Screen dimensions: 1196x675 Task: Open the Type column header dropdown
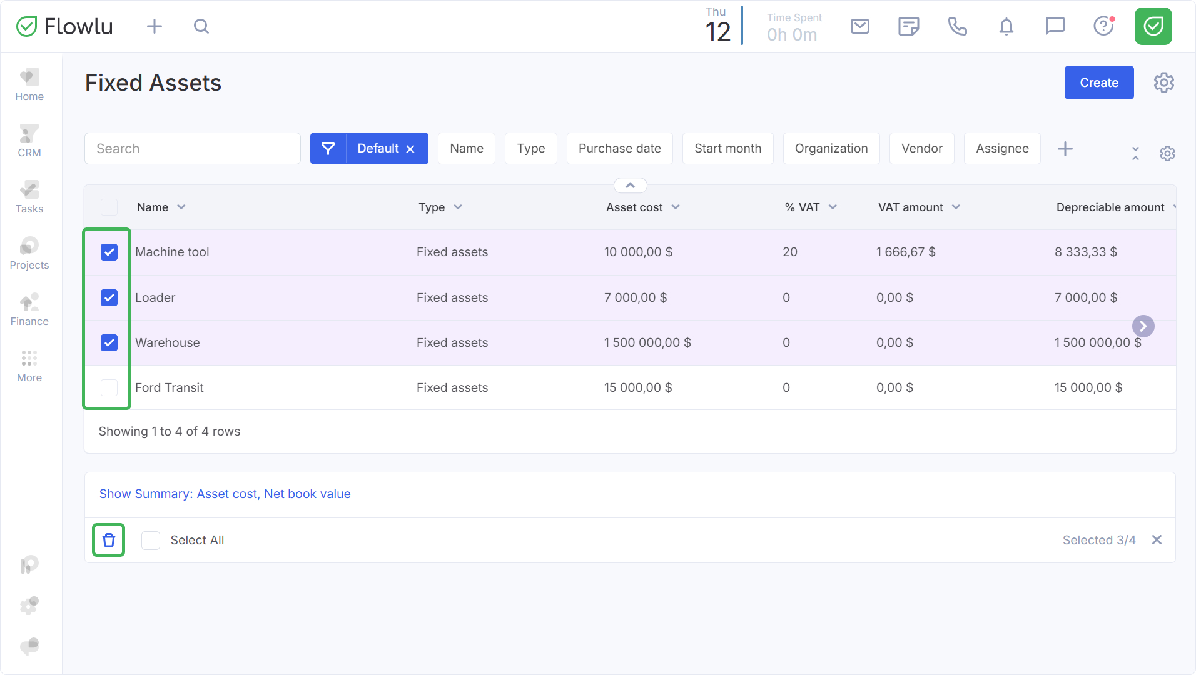coord(458,207)
